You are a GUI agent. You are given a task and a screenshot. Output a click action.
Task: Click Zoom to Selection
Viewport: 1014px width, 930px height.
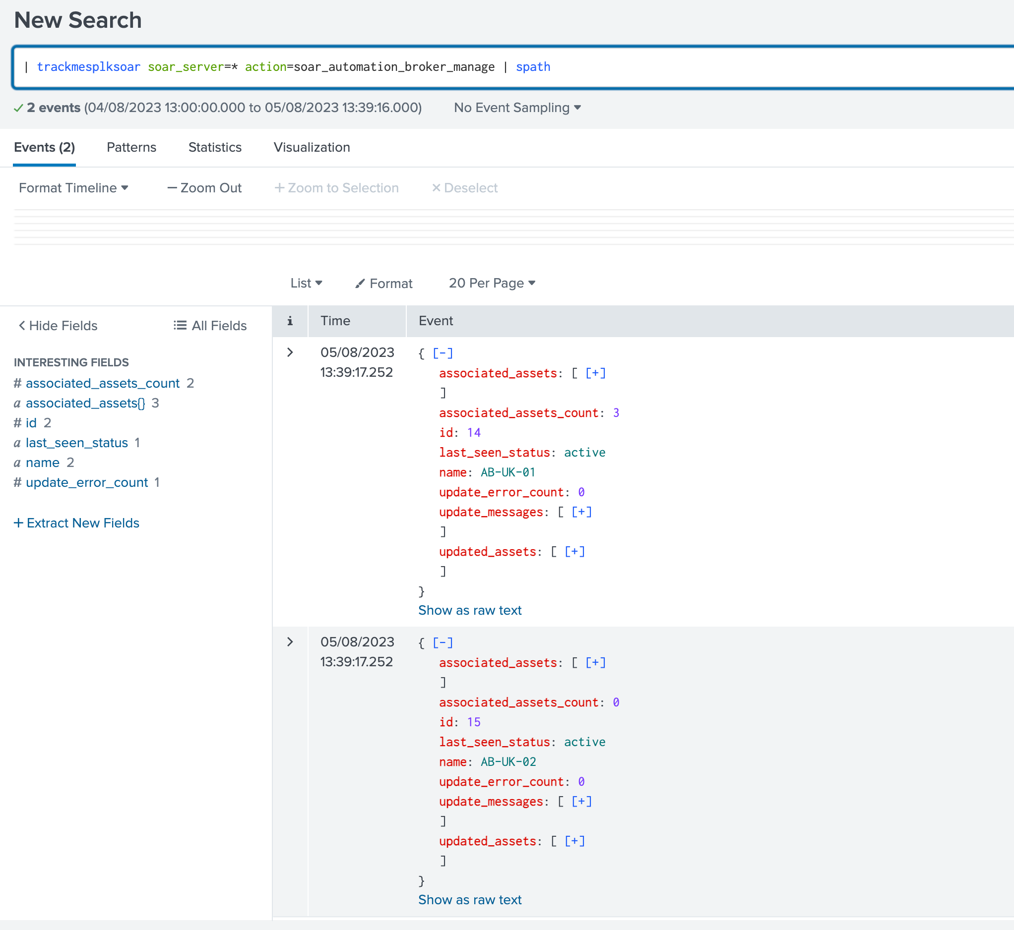click(336, 188)
